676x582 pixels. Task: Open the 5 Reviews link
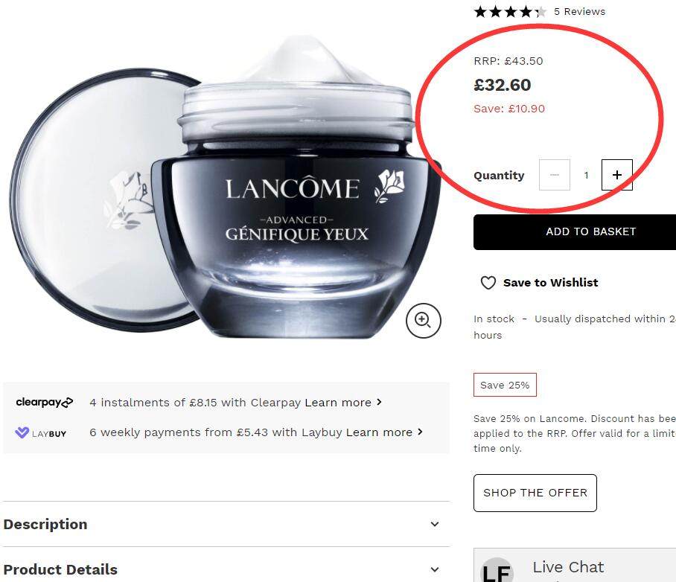tap(579, 11)
